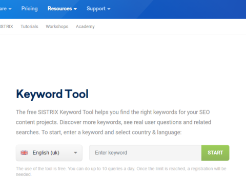Click the Keyword Tool heading

pyautogui.click(x=52, y=94)
